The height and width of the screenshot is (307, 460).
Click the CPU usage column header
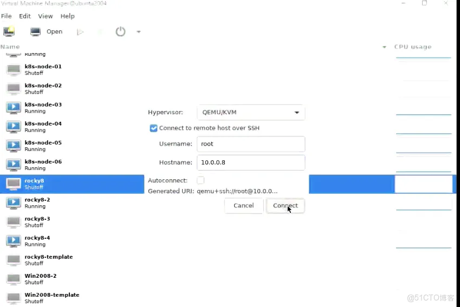point(413,47)
